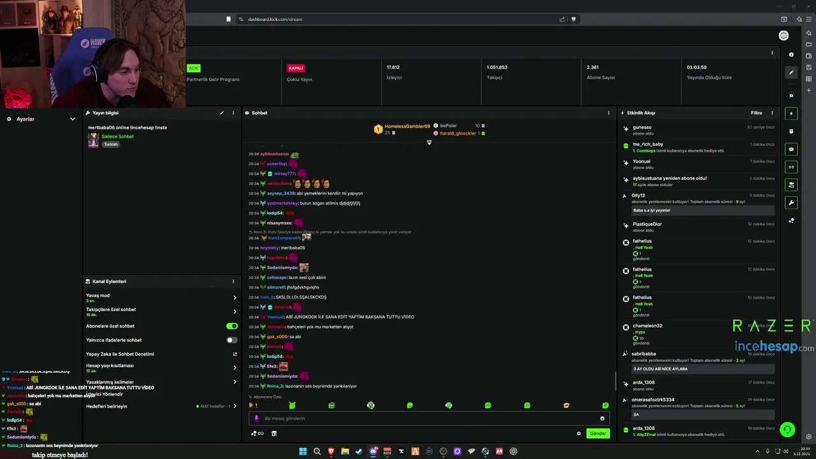Click Sadece Sohbet category link
The height and width of the screenshot is (459, 816).
coord(118,136)
